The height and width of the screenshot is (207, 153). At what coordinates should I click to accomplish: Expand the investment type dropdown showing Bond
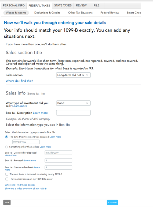(x=73, y=103)
